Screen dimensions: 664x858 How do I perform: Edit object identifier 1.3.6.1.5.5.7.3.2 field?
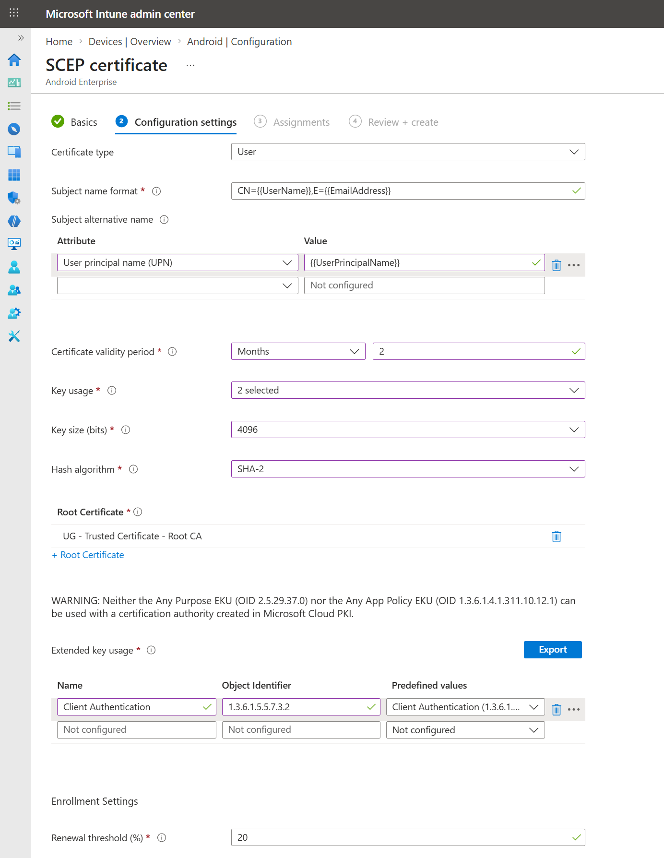(301, 707)
